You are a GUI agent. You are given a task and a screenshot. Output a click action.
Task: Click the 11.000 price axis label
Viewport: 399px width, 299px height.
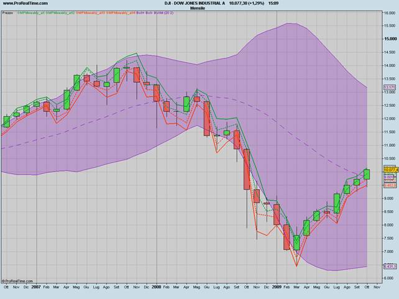tap(390, 145)
